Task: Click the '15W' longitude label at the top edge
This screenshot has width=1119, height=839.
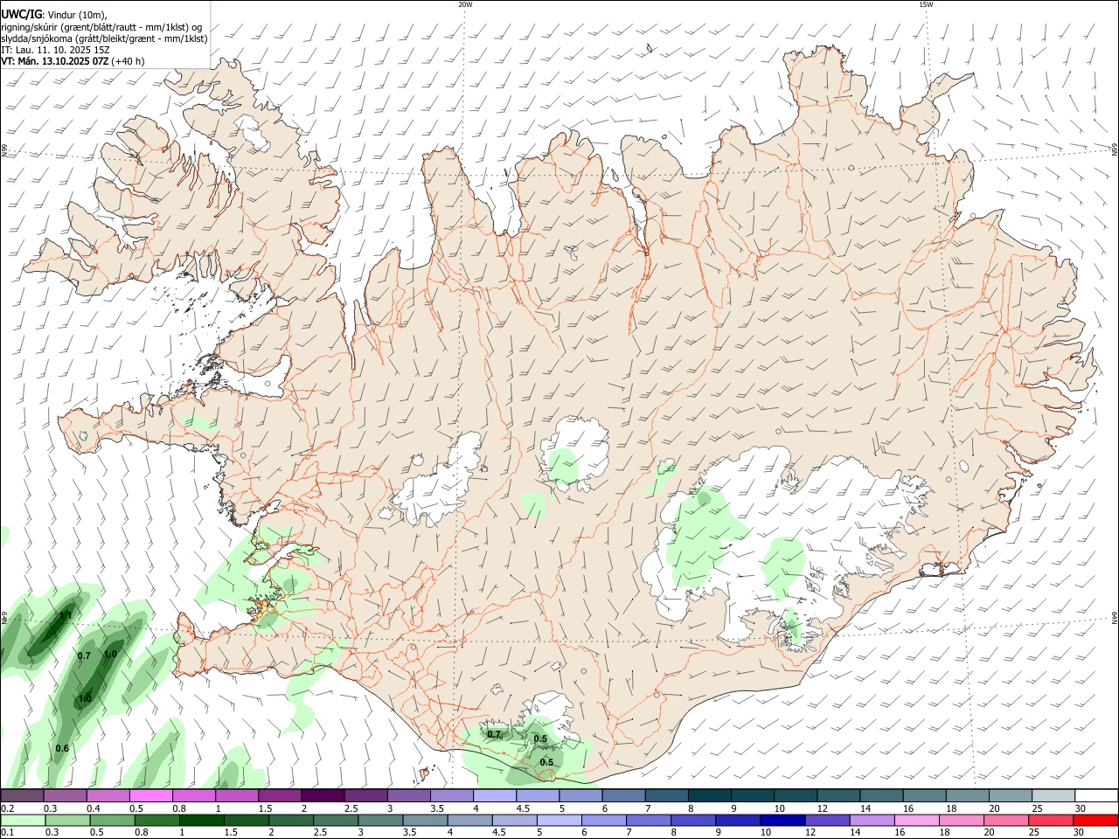Action: [926, 4]
